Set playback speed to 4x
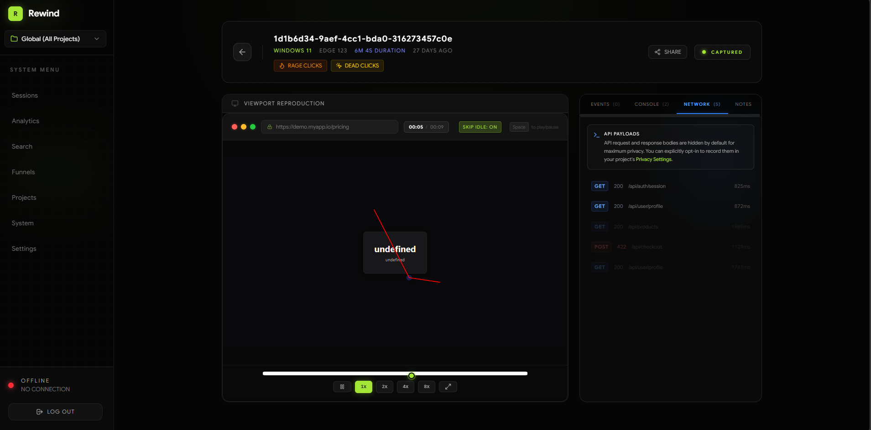 point(406,387)
